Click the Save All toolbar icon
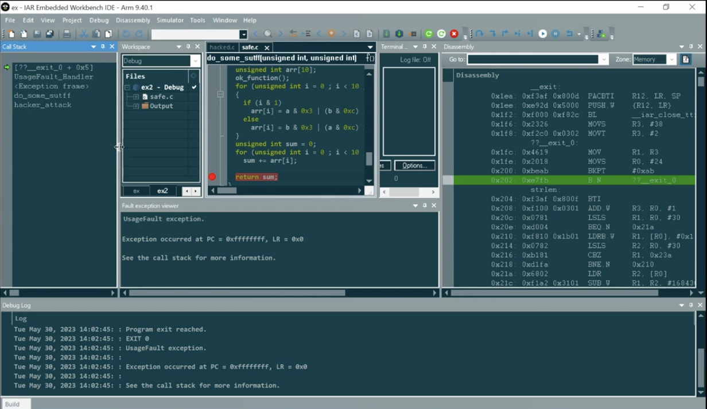This screenshot has width=707, height=409. click(50, 34)
